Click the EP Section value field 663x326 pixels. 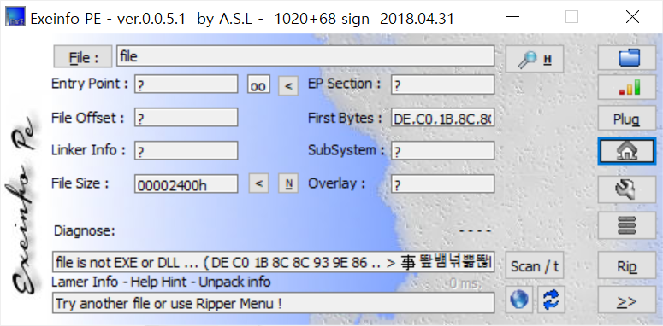coord(442,84)
